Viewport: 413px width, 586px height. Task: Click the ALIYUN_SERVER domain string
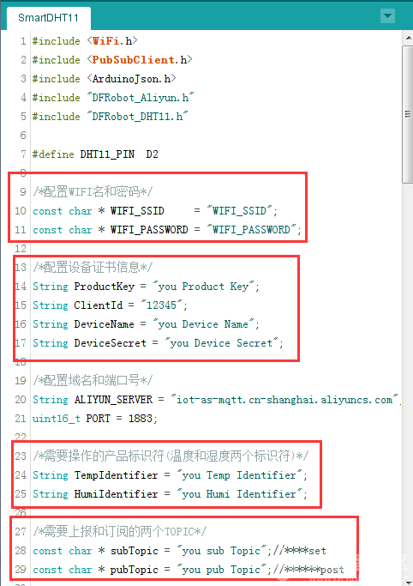284,400
